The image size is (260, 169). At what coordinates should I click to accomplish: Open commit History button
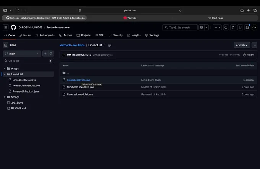pos(249,55)
